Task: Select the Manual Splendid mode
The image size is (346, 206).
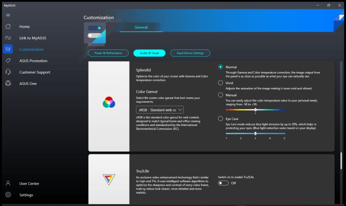Action: click(220, 95)
